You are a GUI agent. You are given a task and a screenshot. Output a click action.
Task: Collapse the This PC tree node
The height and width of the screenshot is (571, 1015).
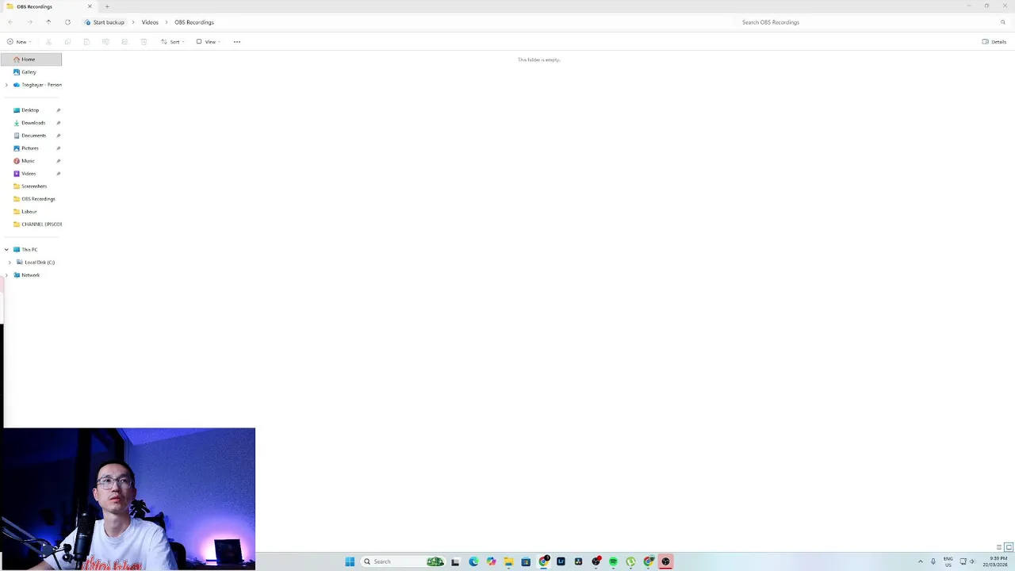[6, 250]
